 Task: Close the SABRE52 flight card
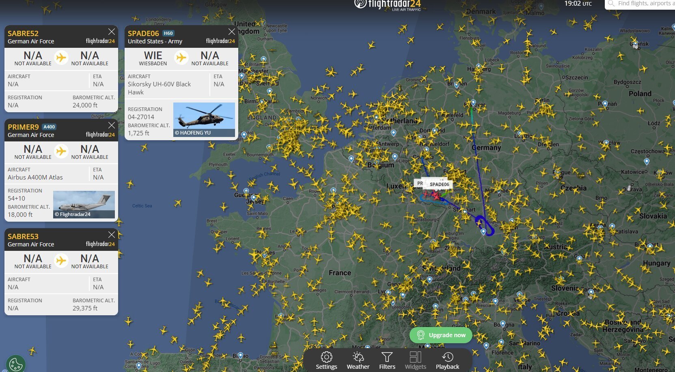[111, 32]
